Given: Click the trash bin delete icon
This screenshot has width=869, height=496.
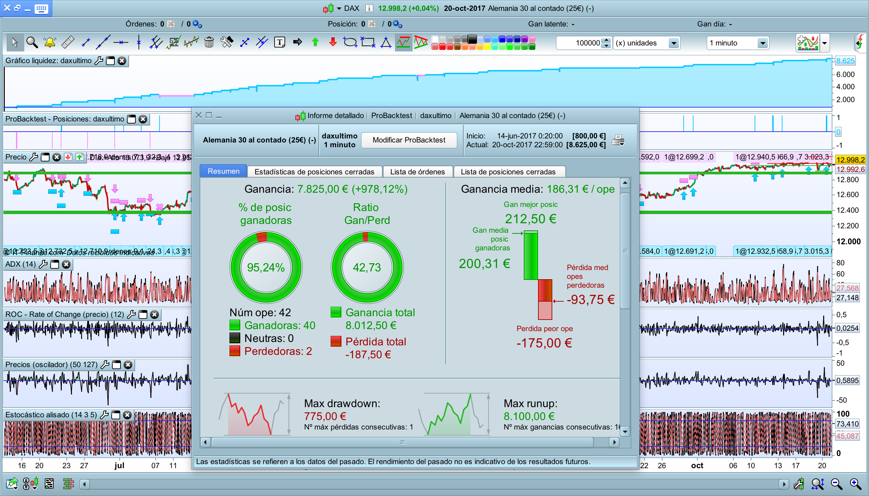Looking at the screenshot, I should 209,43.
